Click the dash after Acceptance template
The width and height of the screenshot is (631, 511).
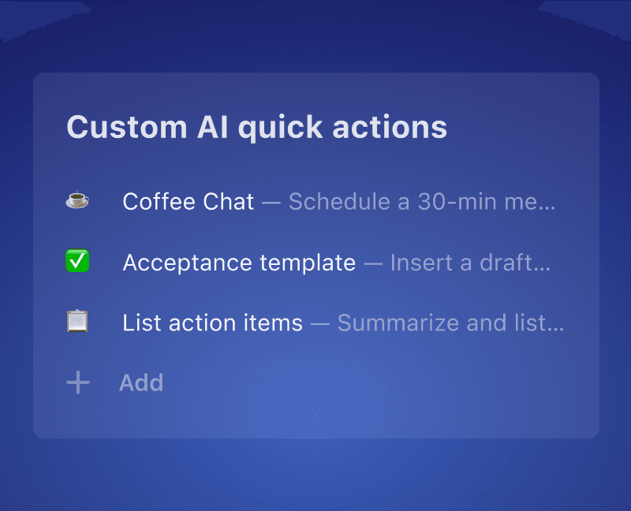click(373, 263)
